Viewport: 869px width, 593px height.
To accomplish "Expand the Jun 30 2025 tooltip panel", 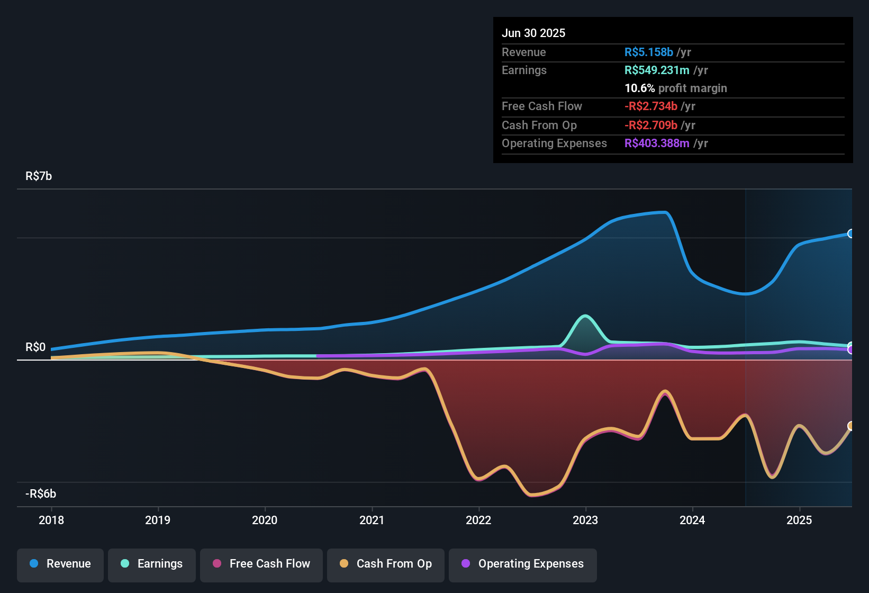I will coord(672,90).
